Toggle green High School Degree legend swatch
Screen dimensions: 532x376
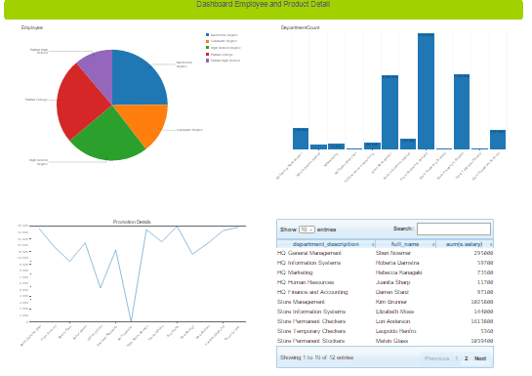tap(207, 48)
